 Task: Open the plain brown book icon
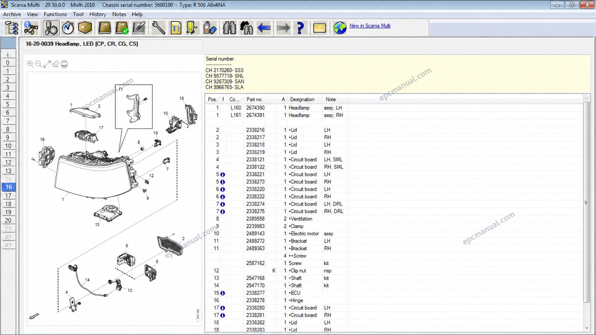coord(104,28)
